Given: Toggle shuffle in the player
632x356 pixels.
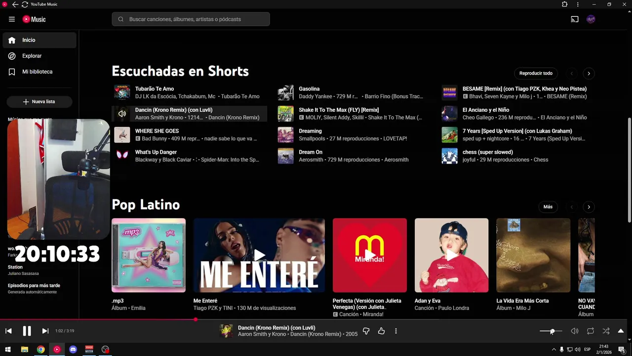Looking at the screenshot, I should tap(606, 331).
